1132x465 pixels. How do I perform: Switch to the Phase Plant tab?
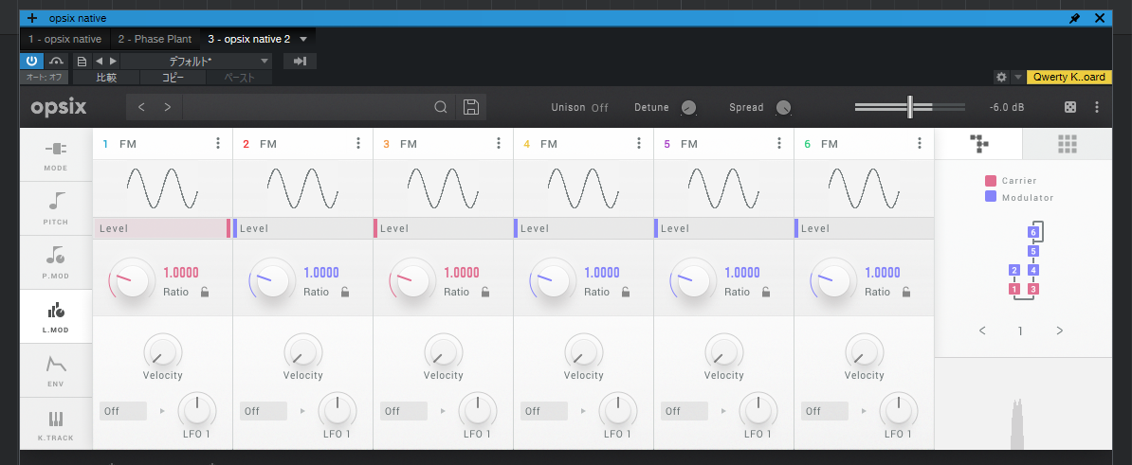coord(155,39)
